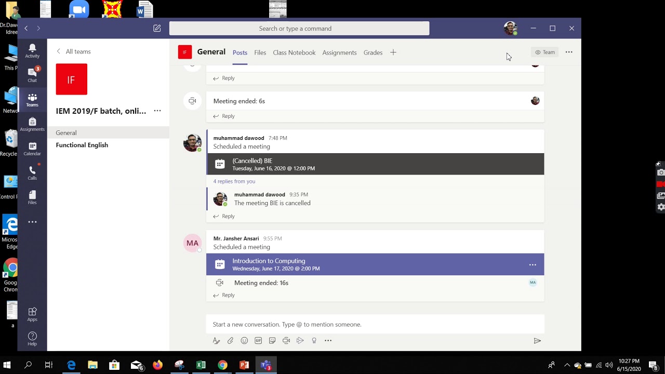The width and height of the screenshot is (665, 374).
Task: Open File Explorer from the taskbar
Action: (92, 365)
